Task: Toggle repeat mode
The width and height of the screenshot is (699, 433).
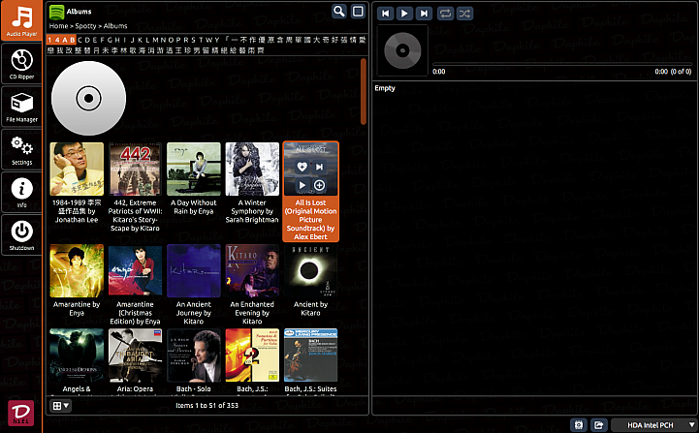Action: pyautogui.click(x=445, y=14)
